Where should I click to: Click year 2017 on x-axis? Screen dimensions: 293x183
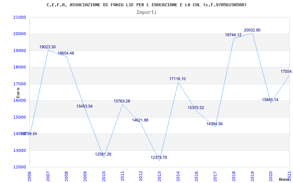click(x=215, y=176)
